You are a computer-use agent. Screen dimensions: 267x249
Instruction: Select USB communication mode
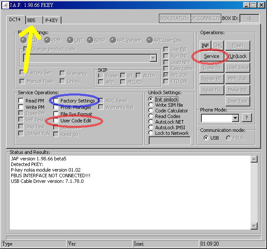coord(206,138)
